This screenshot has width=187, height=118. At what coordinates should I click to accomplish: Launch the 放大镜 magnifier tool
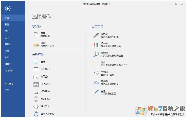(x=96, y=54)
